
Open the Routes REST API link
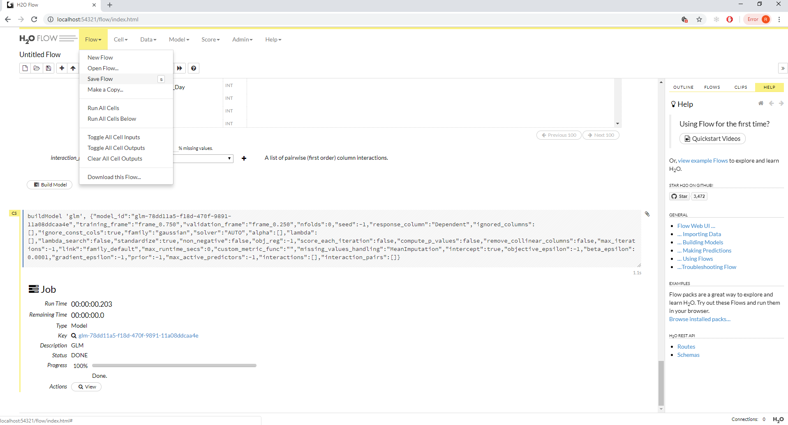(686, 347)
